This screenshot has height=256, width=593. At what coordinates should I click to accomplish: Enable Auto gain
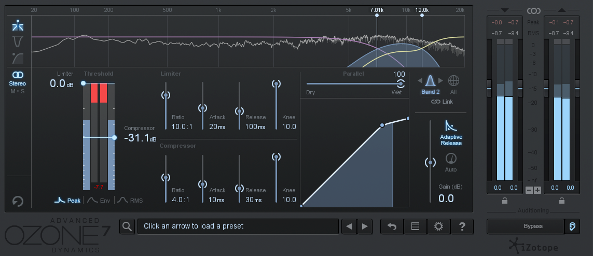click(451, 162)
